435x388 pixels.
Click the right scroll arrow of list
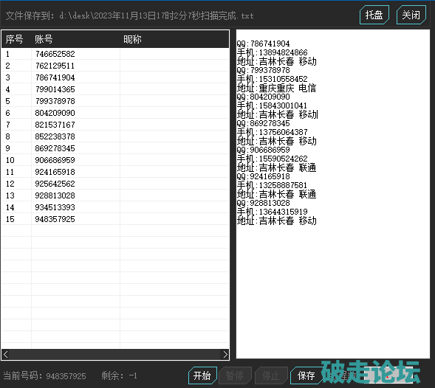click(x=225, y=354)
